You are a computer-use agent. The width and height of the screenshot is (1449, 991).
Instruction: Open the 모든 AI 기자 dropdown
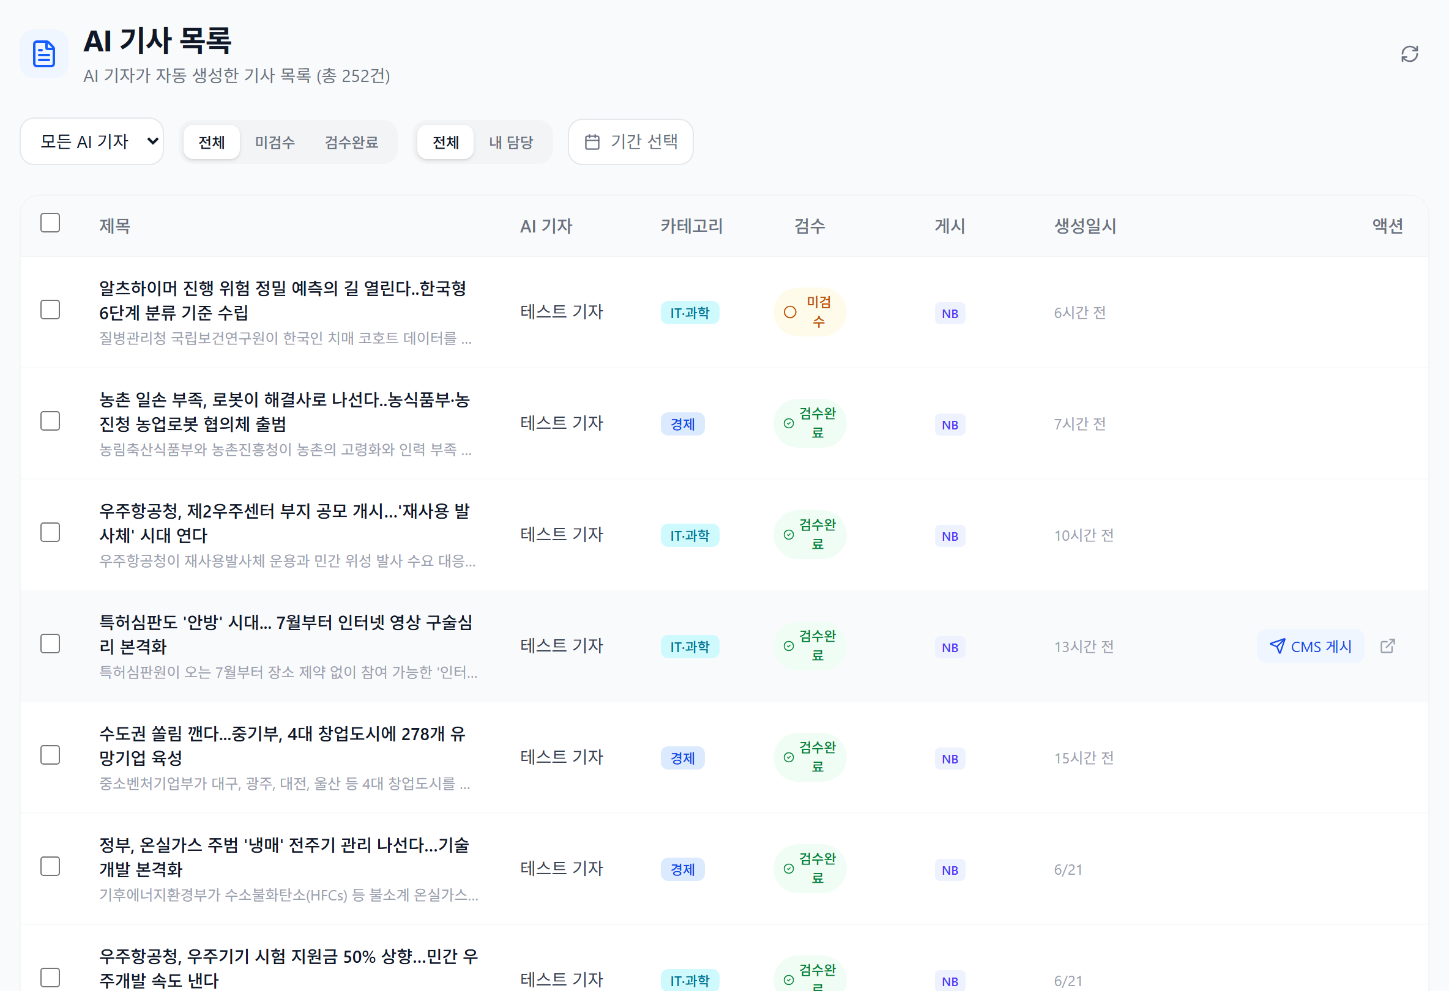pyautogui.click(x=92, y=141)
